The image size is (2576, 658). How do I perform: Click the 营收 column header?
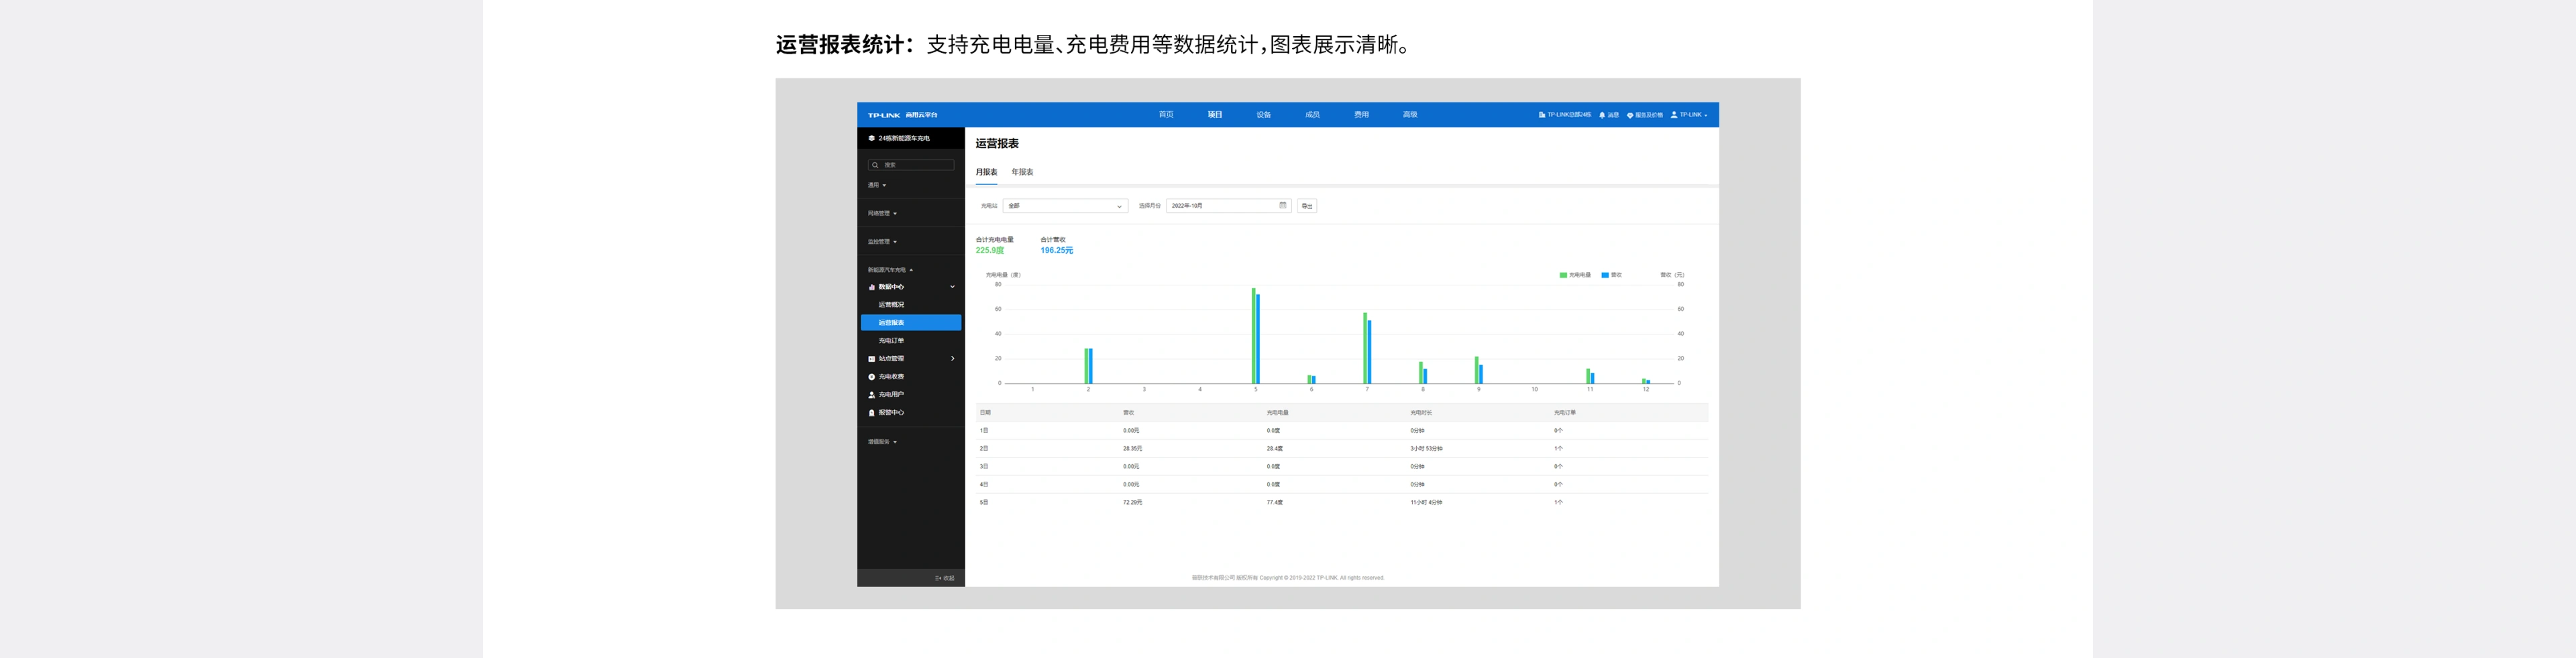tap(1129, 412)
